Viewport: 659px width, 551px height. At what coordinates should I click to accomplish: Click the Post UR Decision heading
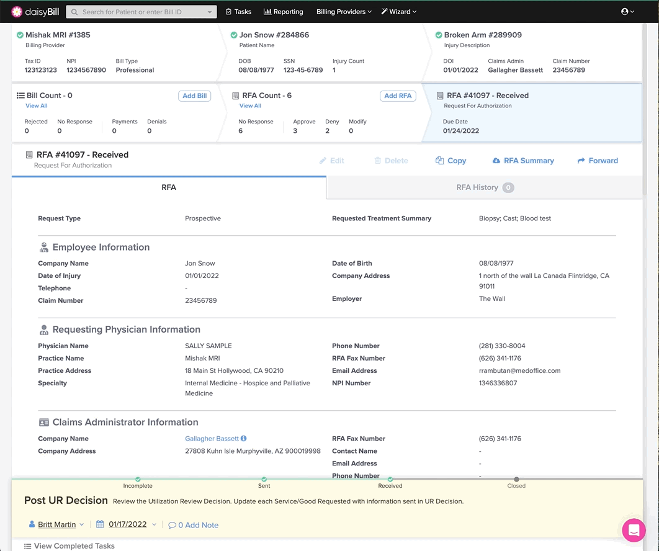(x=66, y=500)
